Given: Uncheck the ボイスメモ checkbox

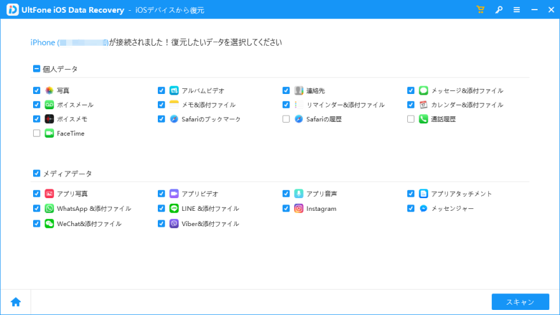Looking at the screenshot, I should click(36, 119).
